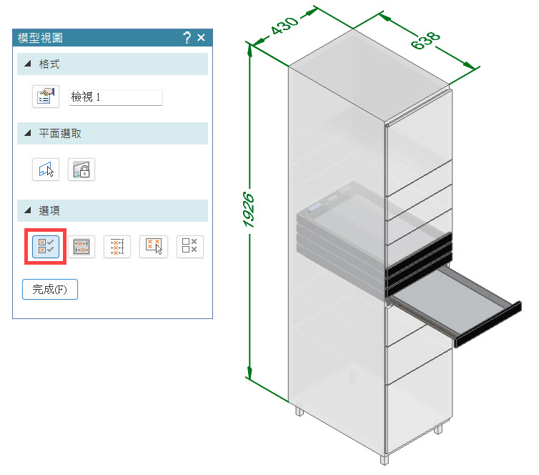539x475 pixels.
Task: Select the 430 depth dimension
Action: coord(285,25)
